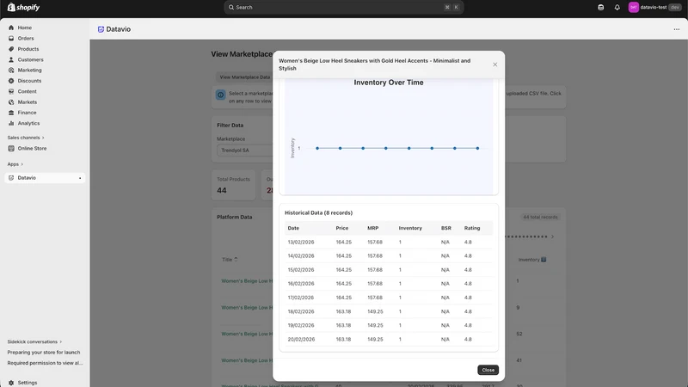Expand Sidekick conversations
This screenshot has height=387, width=688.
click(x=34, y=341)
